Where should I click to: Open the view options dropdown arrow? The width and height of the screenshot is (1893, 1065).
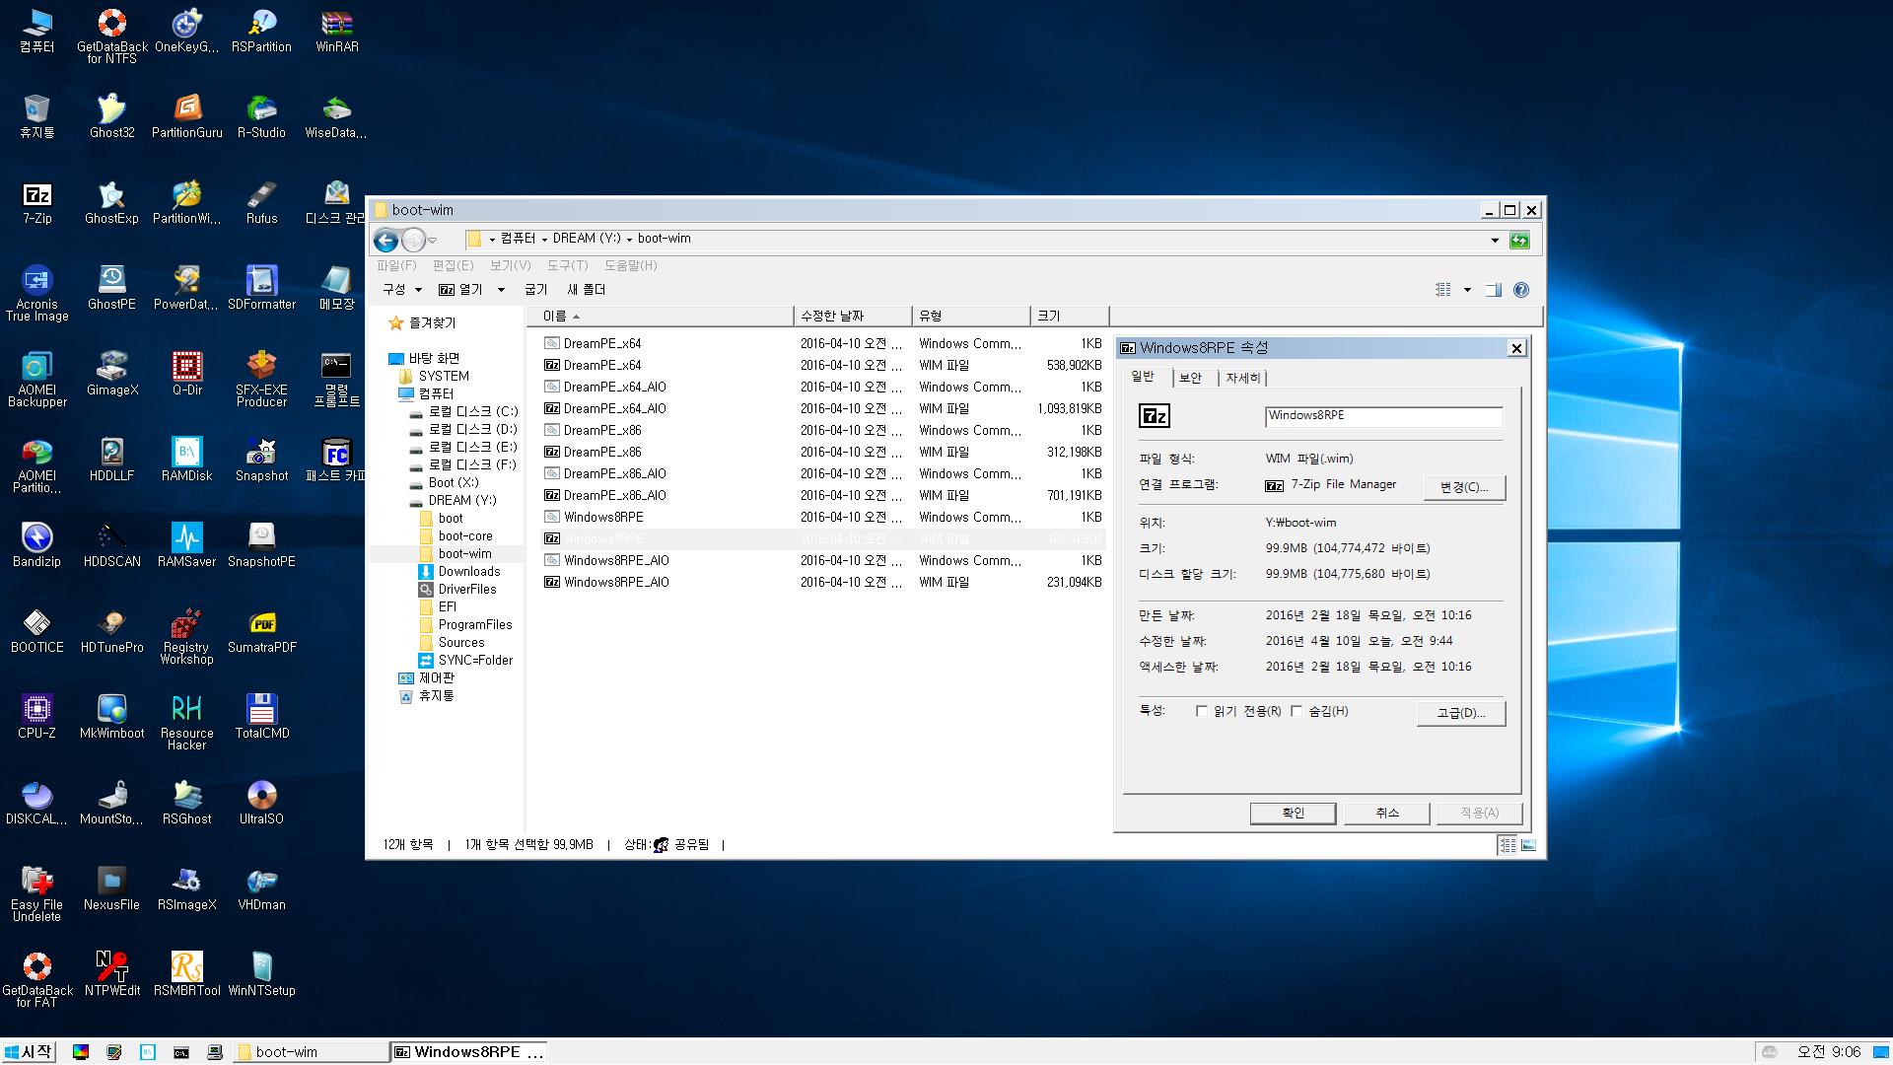point(1467,290)
